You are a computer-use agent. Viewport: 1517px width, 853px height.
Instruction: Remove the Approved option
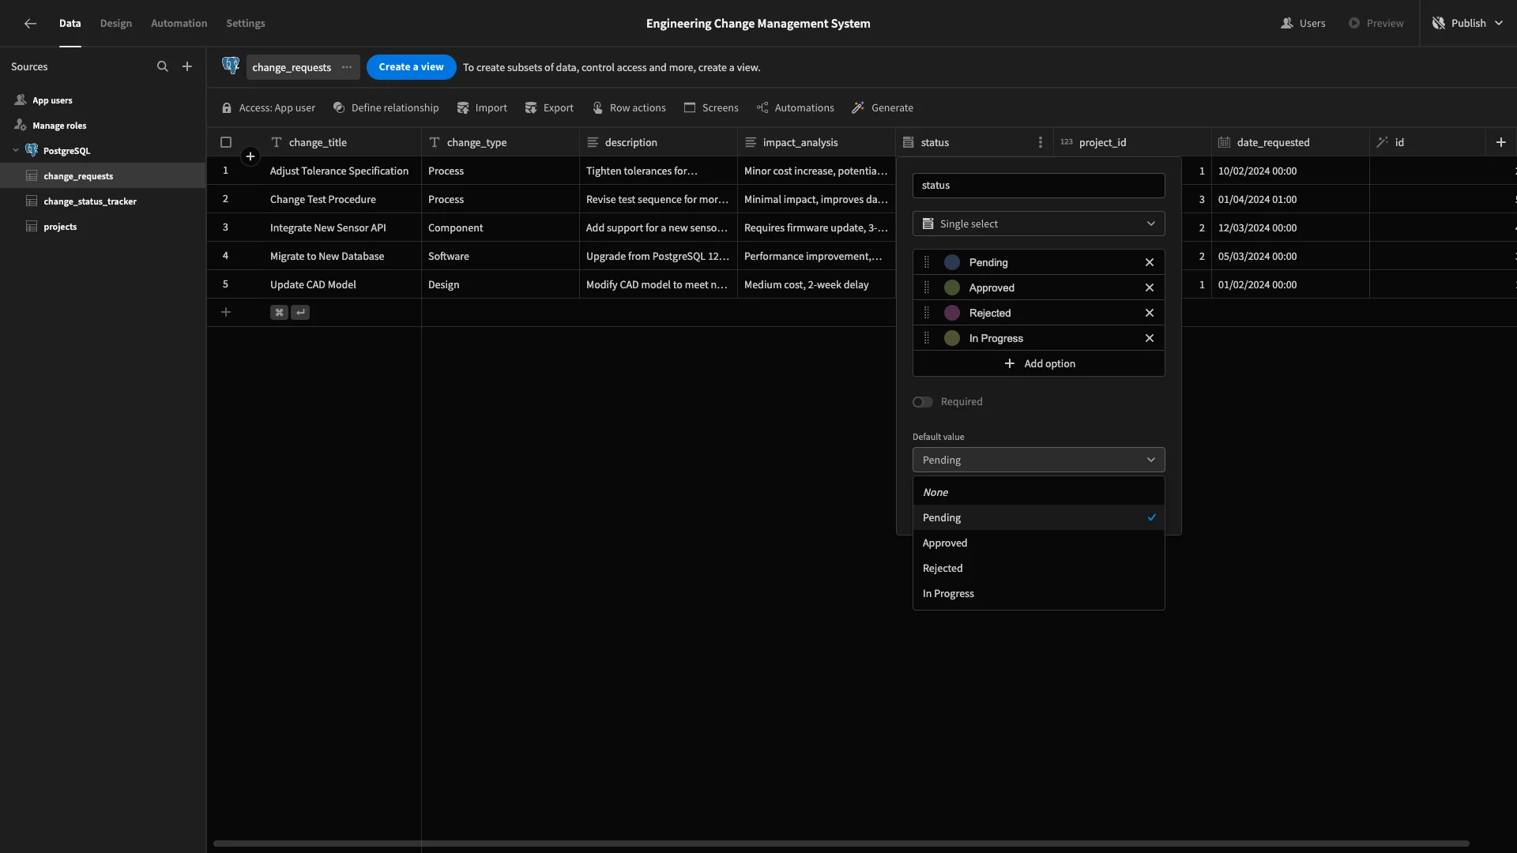(1150, 287)
